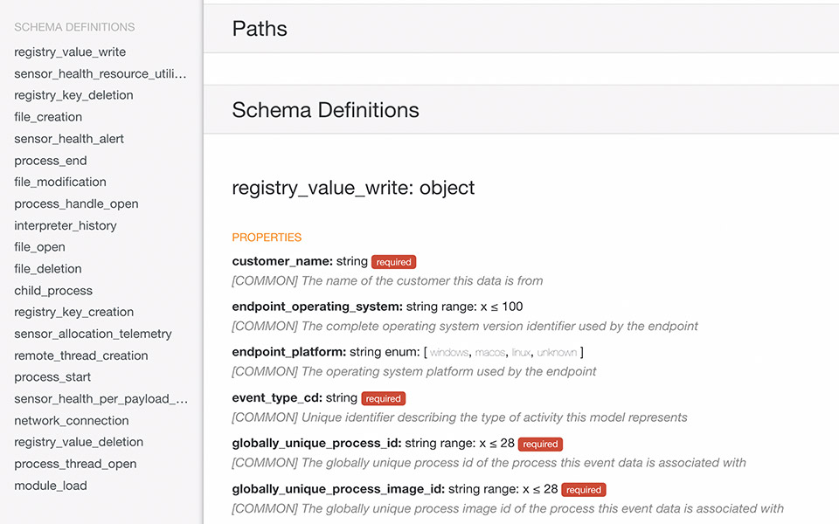Open the file_creation schema link
The height and width of the screenshot is (524, 839).
(48, 117)
